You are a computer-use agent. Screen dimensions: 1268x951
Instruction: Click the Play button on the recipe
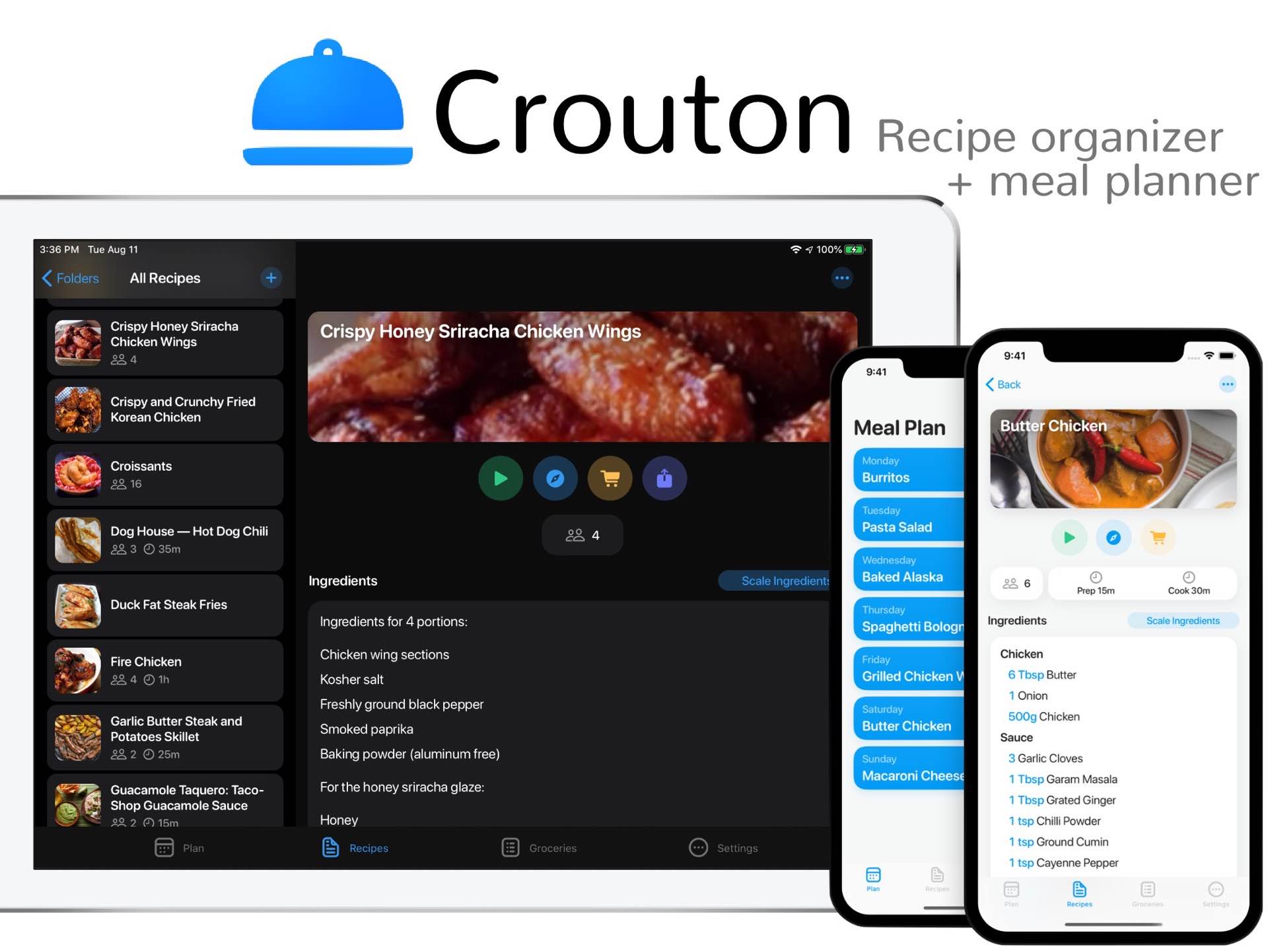point(499,477)
